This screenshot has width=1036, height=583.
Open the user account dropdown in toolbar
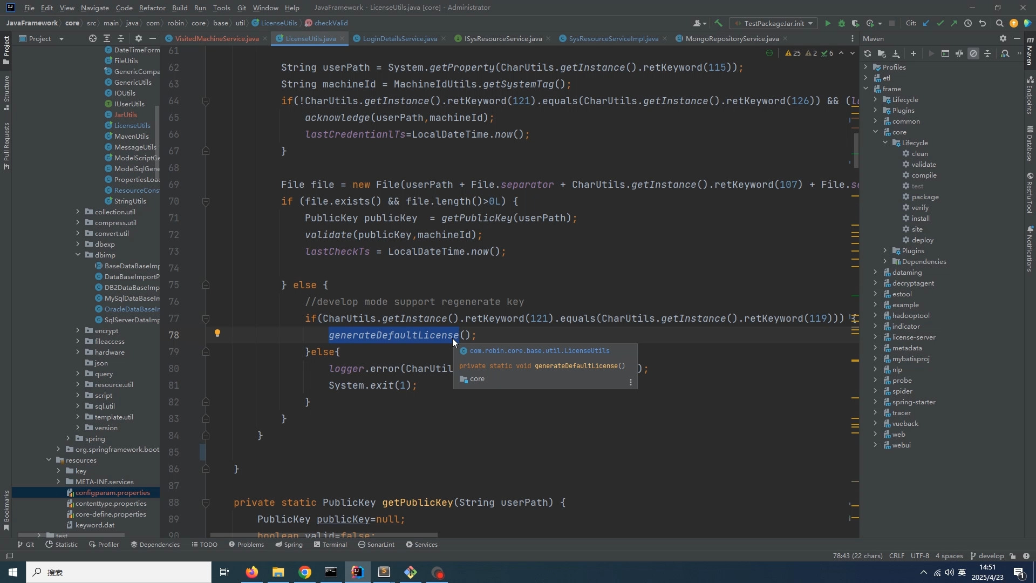[699, 23]
